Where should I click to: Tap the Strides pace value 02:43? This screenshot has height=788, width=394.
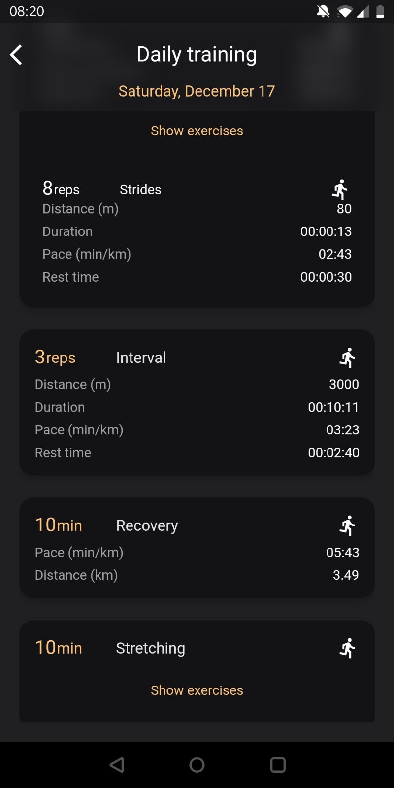click(335, 254)
